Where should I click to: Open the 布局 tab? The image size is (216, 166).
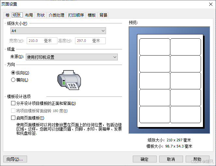click(x=29, y=15)
